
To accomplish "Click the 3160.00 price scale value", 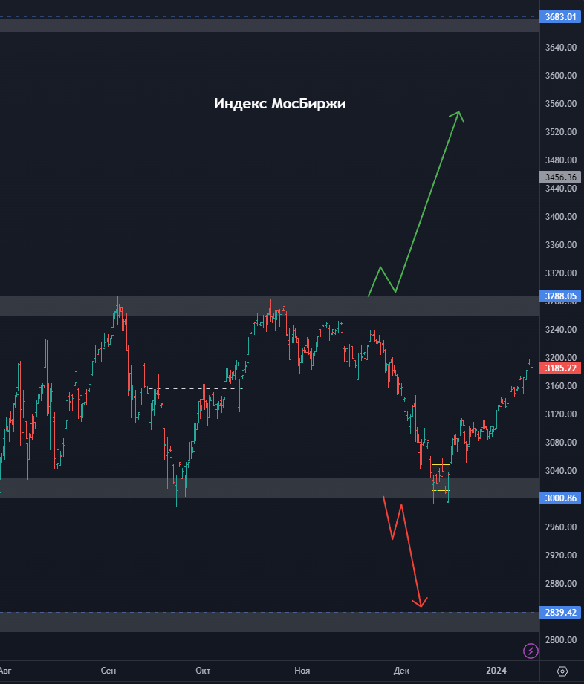I will [561, 385].
